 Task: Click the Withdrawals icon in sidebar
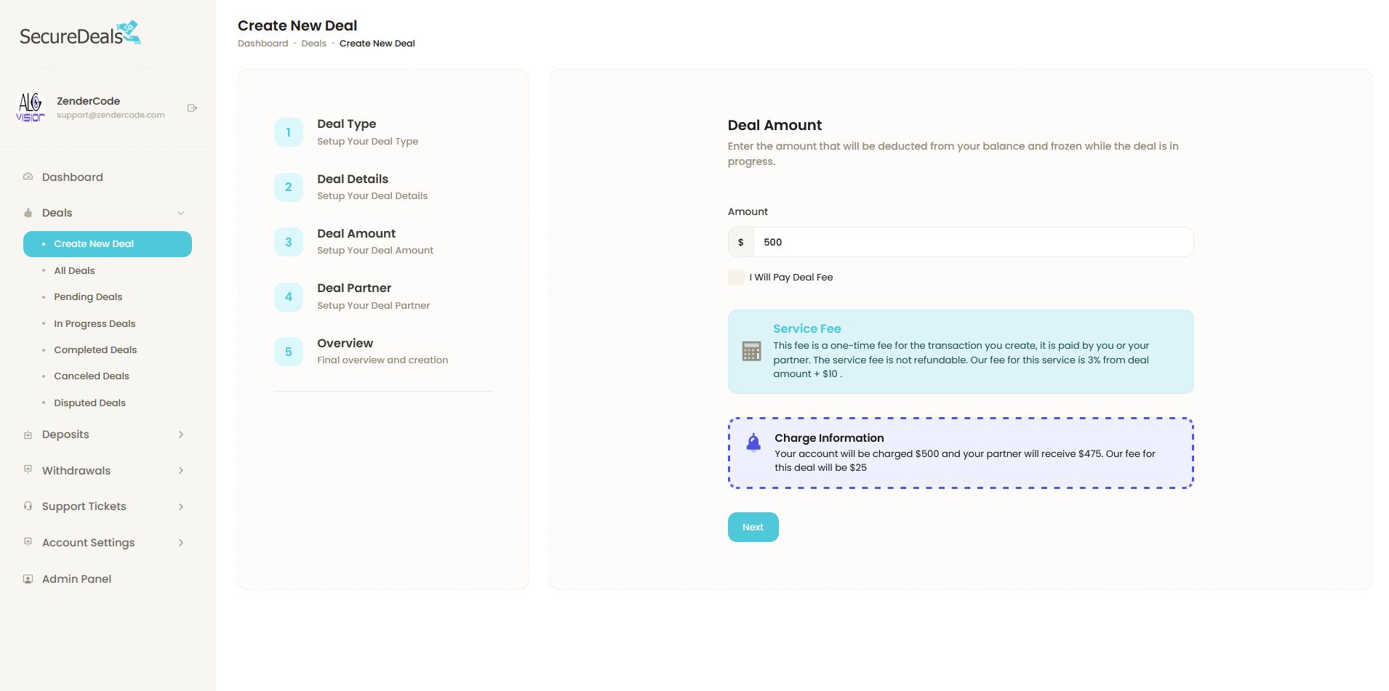[x=28, y=470]
